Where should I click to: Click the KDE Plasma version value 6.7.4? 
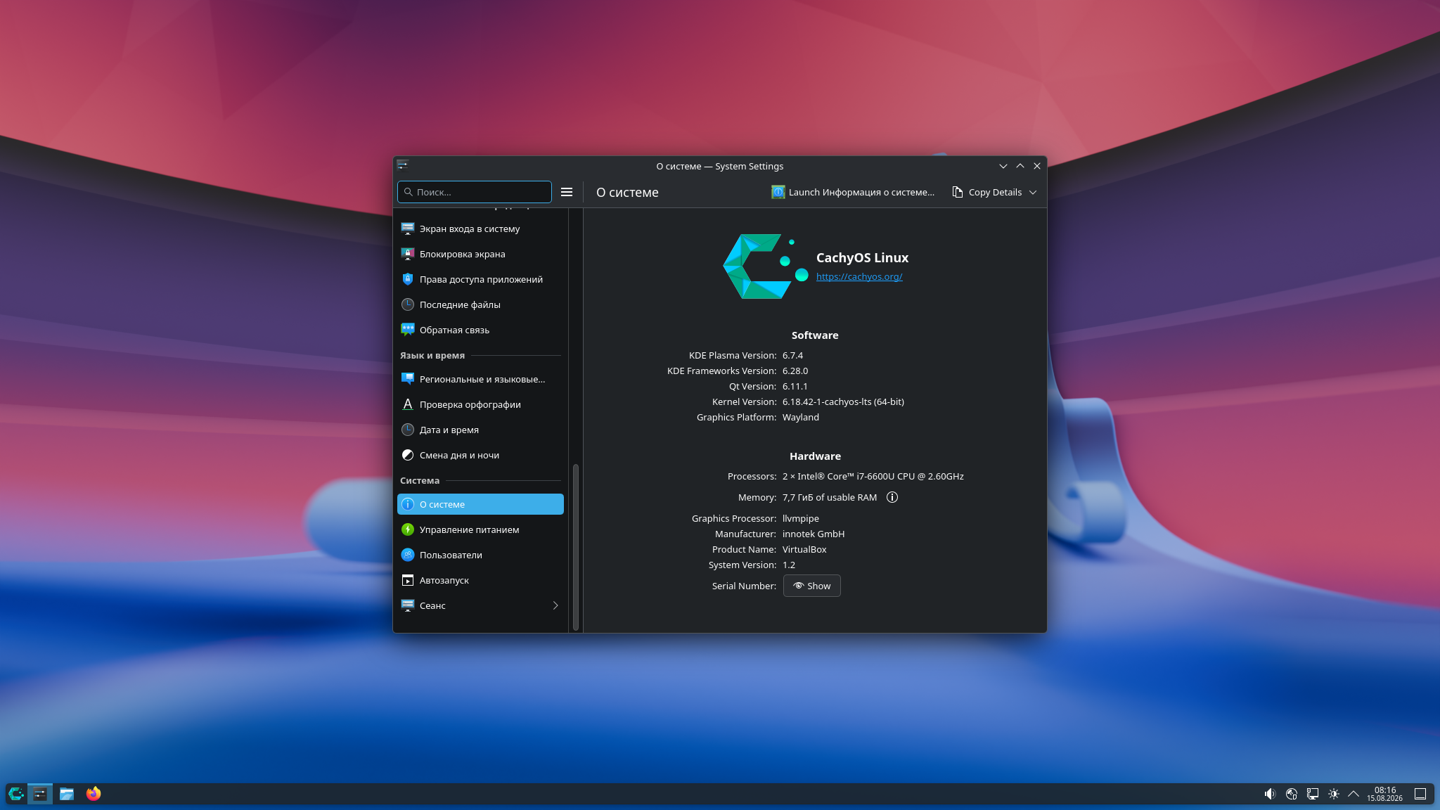792,356
